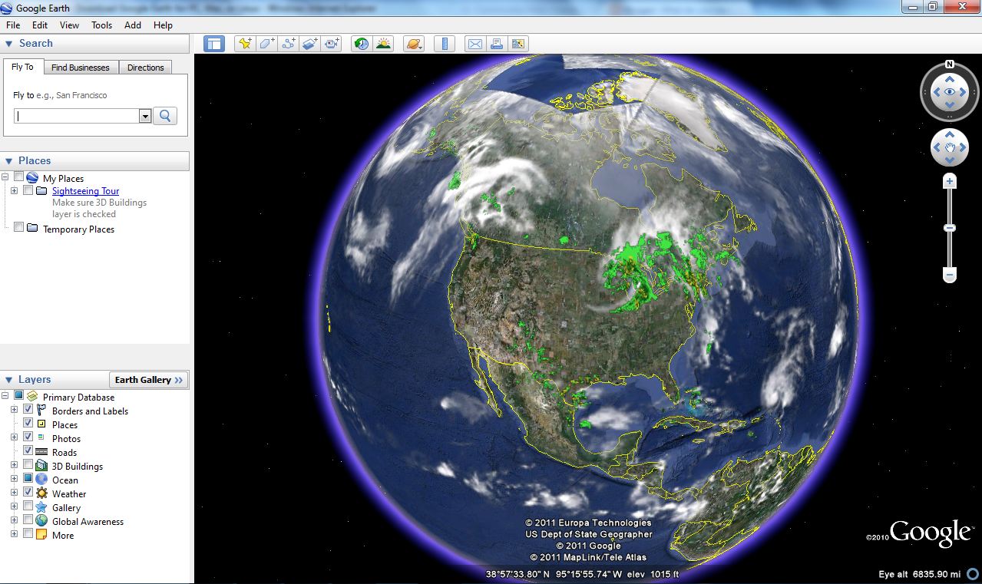The image size is (982, 584).
Task: Expand the Sightseeing Tour folder
Action: tap(12, 190)
